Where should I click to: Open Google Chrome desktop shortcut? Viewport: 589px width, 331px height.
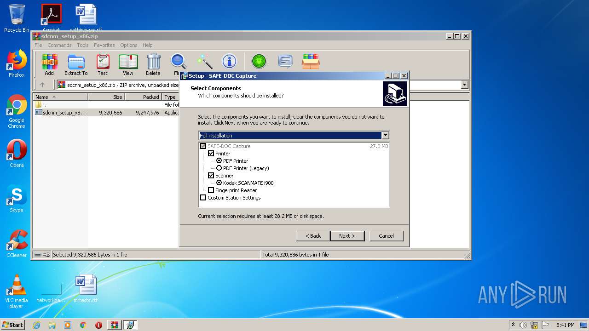coord(17,112)
